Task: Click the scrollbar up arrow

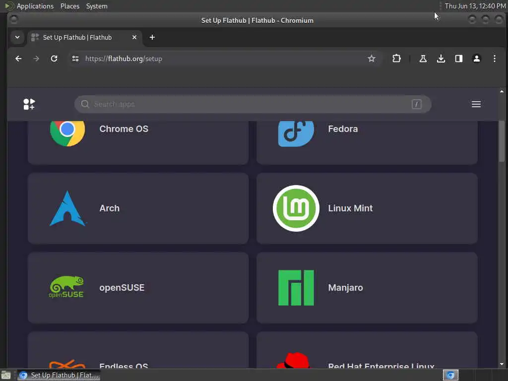Action: (502, 91)
